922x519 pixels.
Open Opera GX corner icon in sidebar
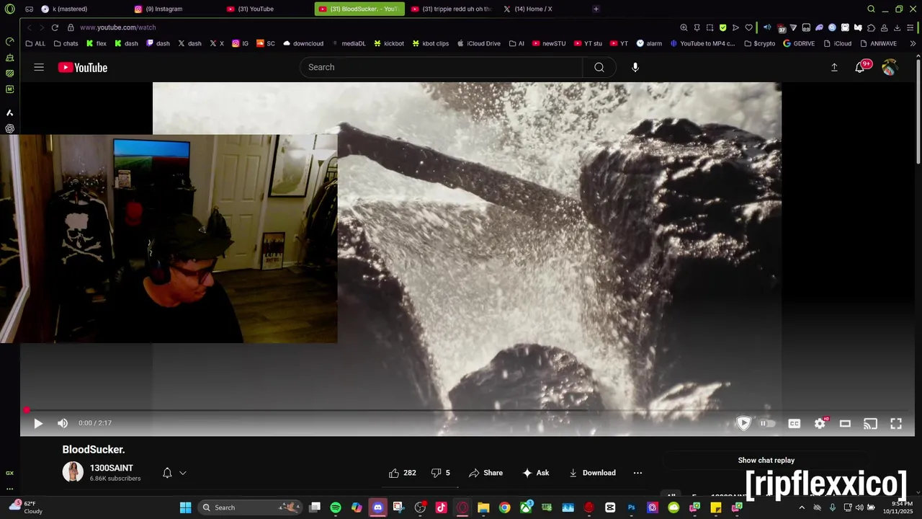pyautogui.click(x=9, y=473)
